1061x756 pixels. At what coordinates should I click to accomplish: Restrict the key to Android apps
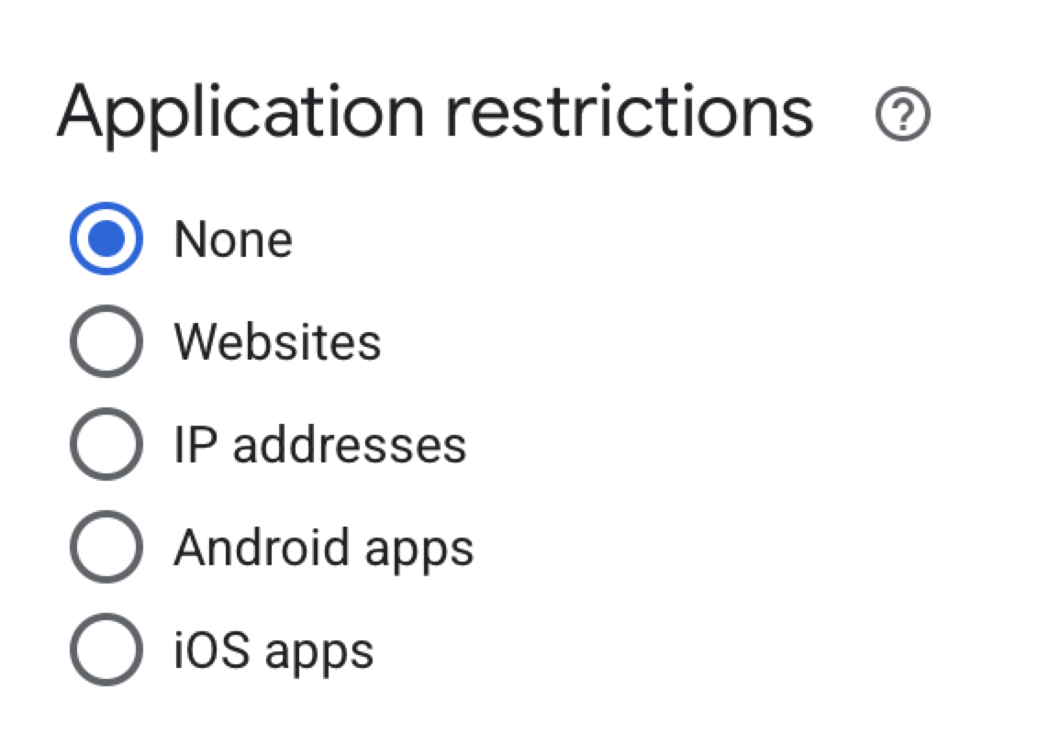pos(106,548)
